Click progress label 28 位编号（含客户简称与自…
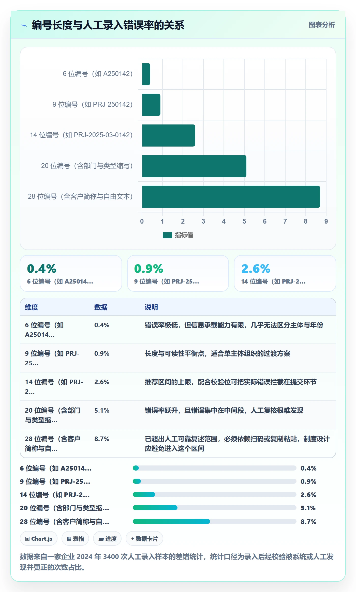Viewport: 356px width, 592px height. [x=65, y=522]
